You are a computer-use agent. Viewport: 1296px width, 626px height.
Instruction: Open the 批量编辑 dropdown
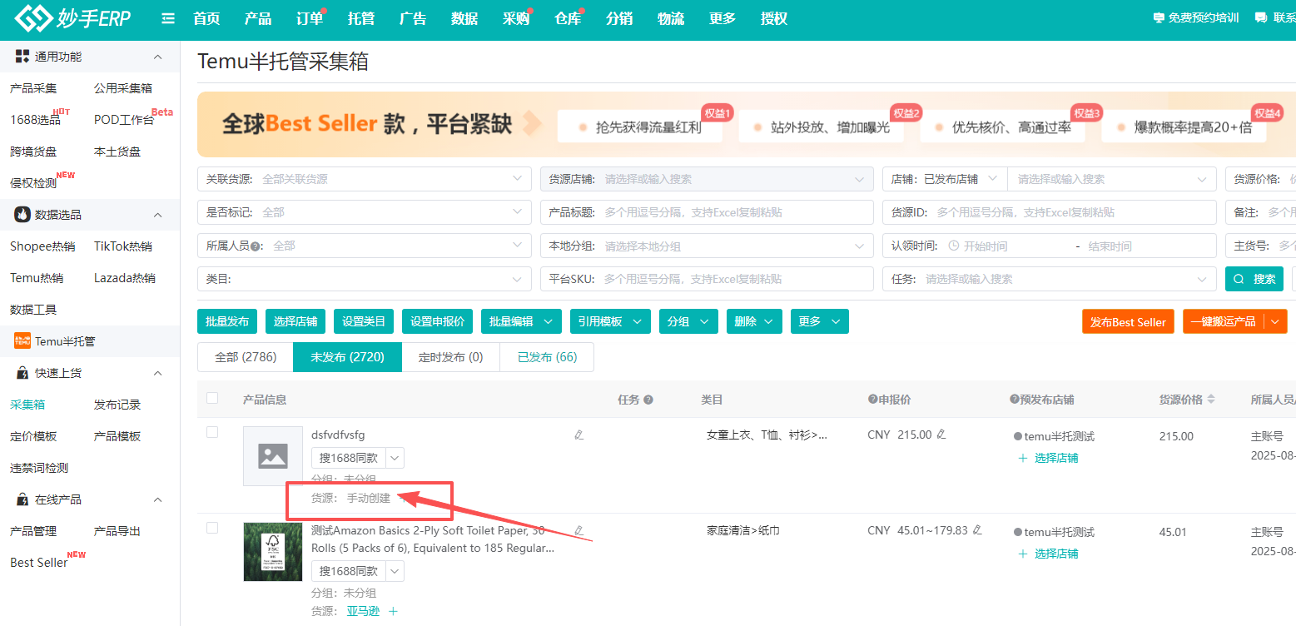tap(521, 321)
